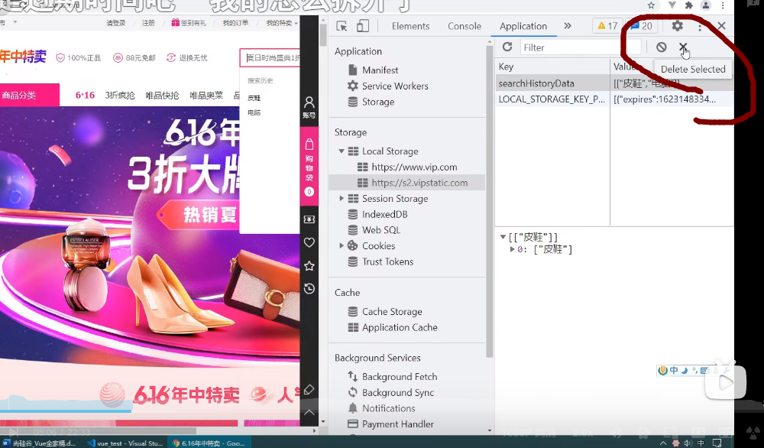Select the Application tab
764x448 pixels.
tap(523, 26)
